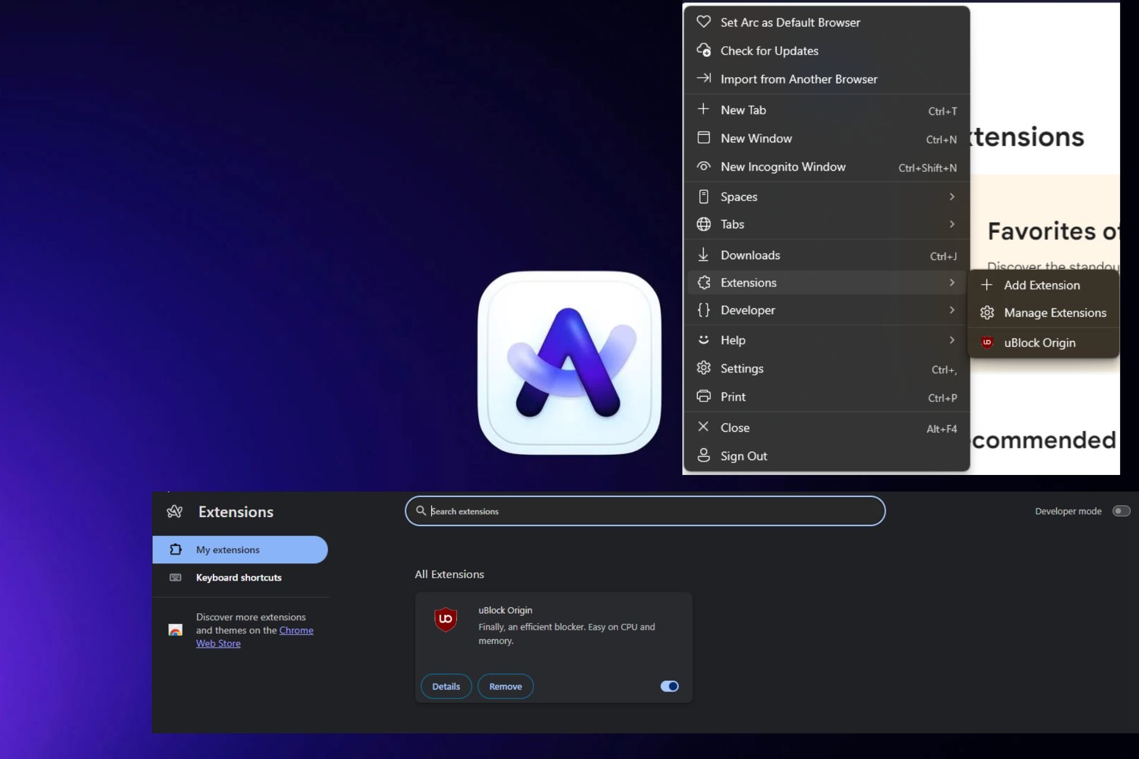This screenshot has height=759, width=1139.
Task: Click the New Window square icon
Action: (x=704, y=138)
